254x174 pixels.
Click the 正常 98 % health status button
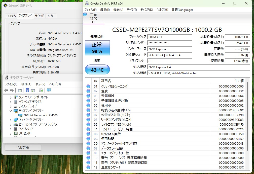(97, 48)
